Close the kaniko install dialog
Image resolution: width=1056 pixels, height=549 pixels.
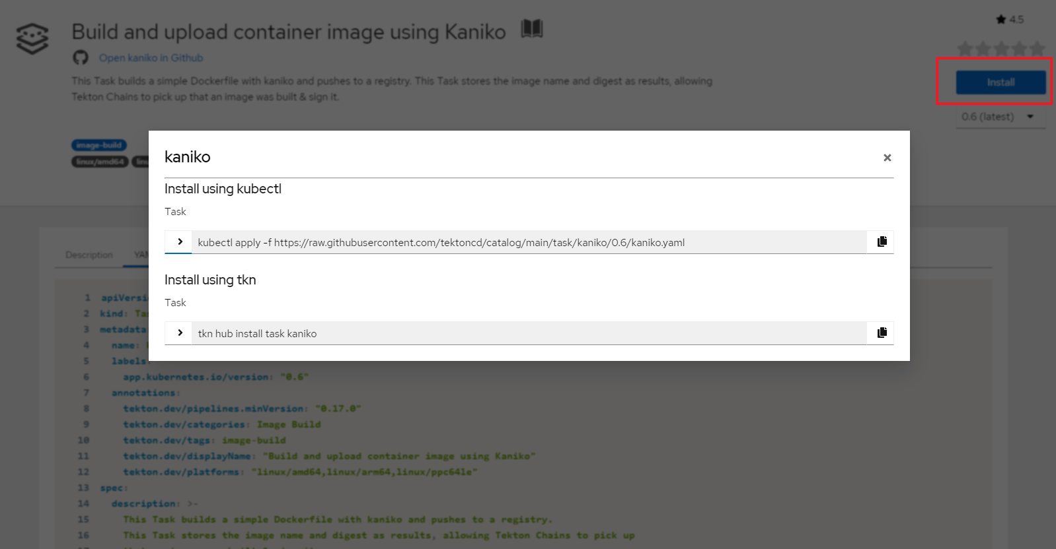click(x=887, y=158)
